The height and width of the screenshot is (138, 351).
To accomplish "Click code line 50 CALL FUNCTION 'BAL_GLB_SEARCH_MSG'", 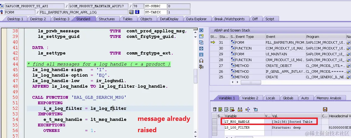I will pyautogui.click(x=79, y=97).
